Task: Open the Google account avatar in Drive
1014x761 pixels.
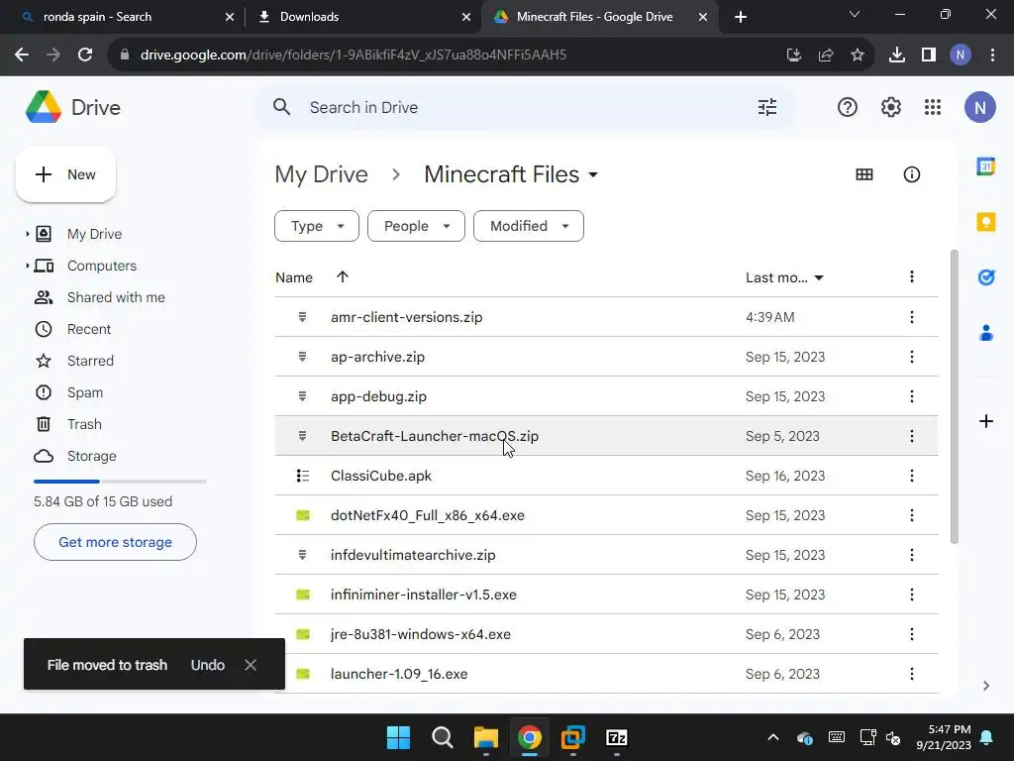Action: (979, 107)
